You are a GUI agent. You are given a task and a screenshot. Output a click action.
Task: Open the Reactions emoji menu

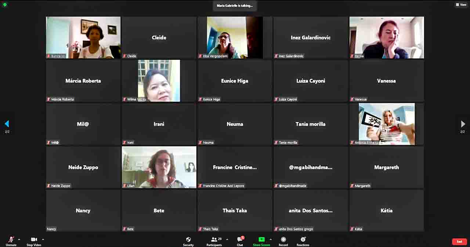click(303, 240)
